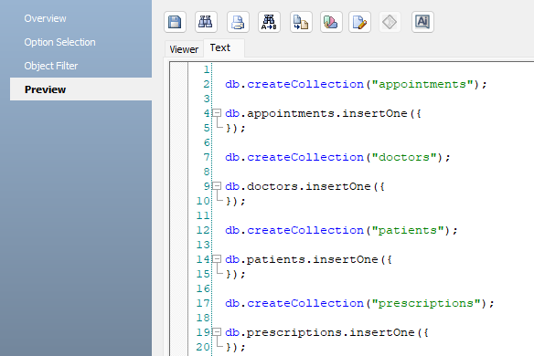Click the copy document to clipboard icon

(301, 22)
